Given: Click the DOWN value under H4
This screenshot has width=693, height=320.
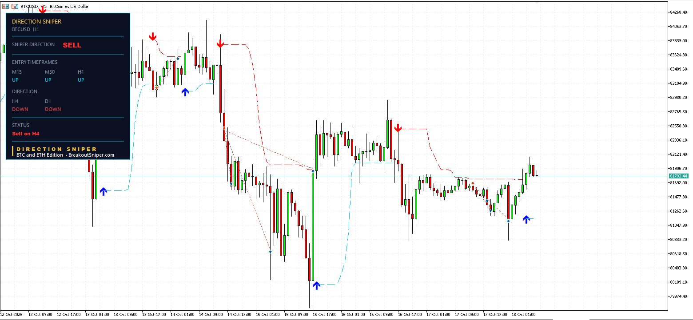Looking at the screenshot, I should click(x=20, y=109).
